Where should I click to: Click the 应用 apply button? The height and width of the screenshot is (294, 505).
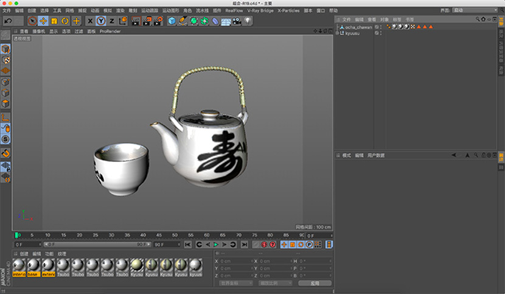(315, 283)
